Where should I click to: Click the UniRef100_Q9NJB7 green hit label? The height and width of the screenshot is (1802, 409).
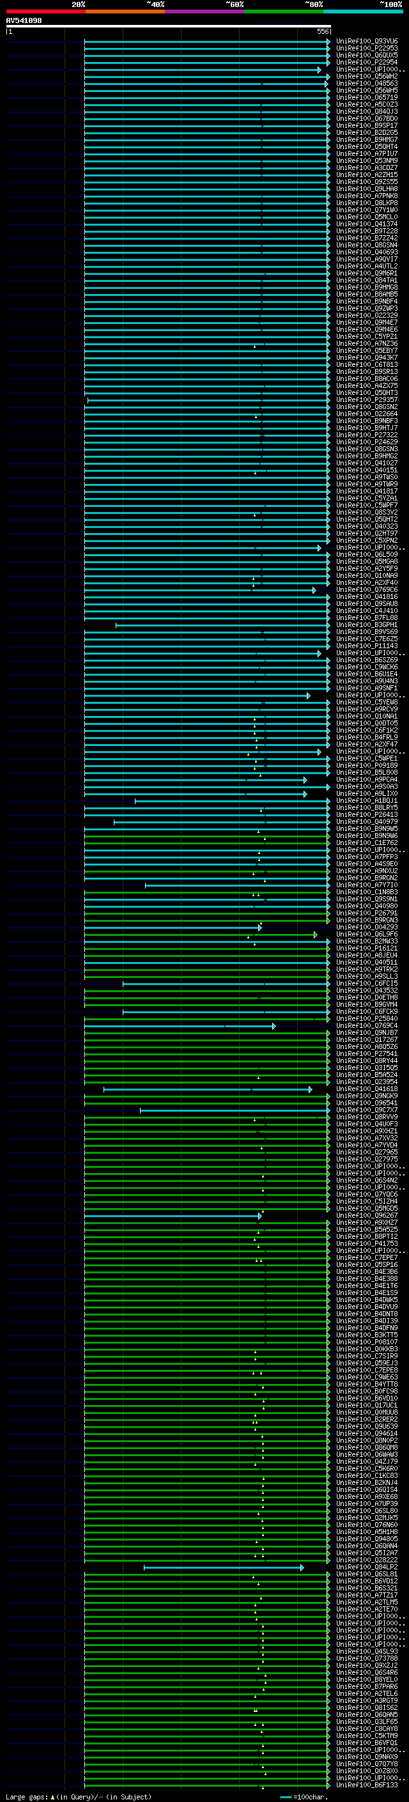tap(367, 1032)
